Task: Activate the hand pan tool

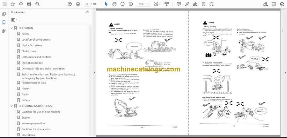Action: click(114, 4)
